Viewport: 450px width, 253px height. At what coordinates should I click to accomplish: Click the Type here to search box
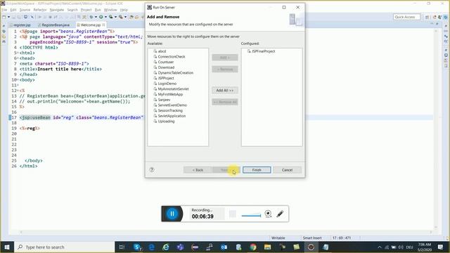coord(65,247)
